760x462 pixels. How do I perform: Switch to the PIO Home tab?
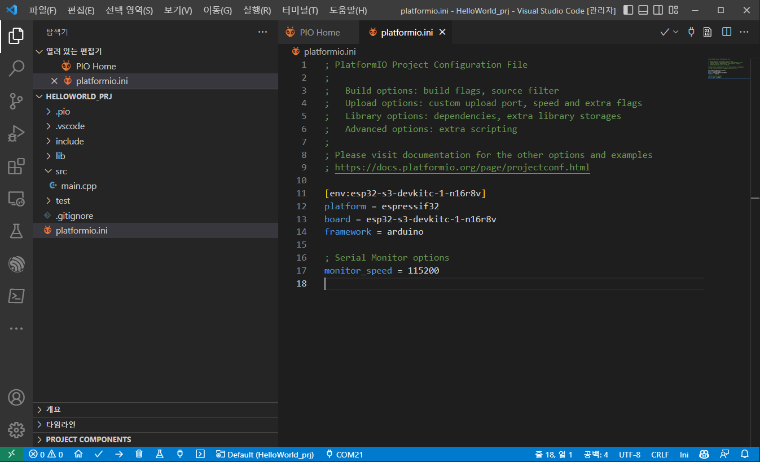318,32
